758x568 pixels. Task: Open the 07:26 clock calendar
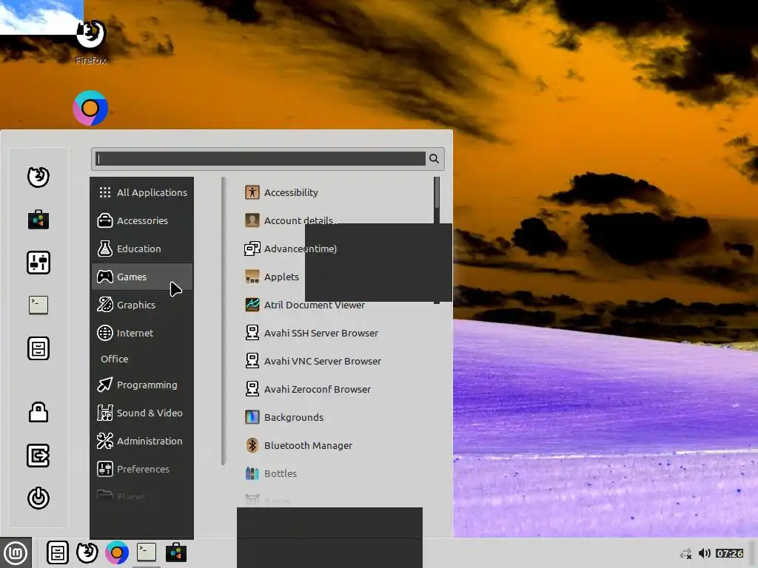click(729, 553)
